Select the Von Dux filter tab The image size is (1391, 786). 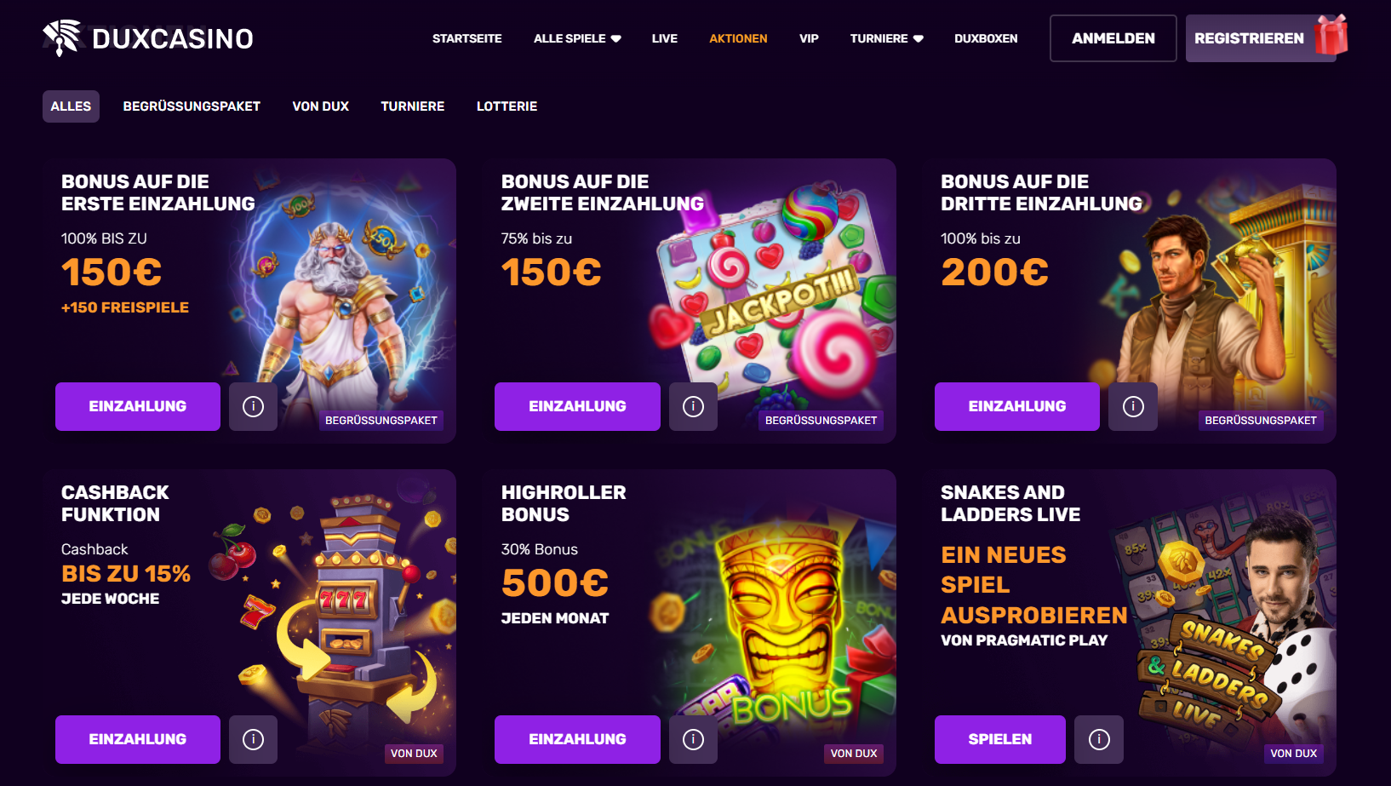pyautogui.click(x=321, y=106)
